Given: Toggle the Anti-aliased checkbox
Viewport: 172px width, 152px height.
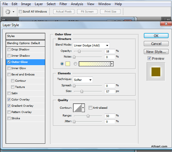Looking at the screenshot, I should click(90, 108).
